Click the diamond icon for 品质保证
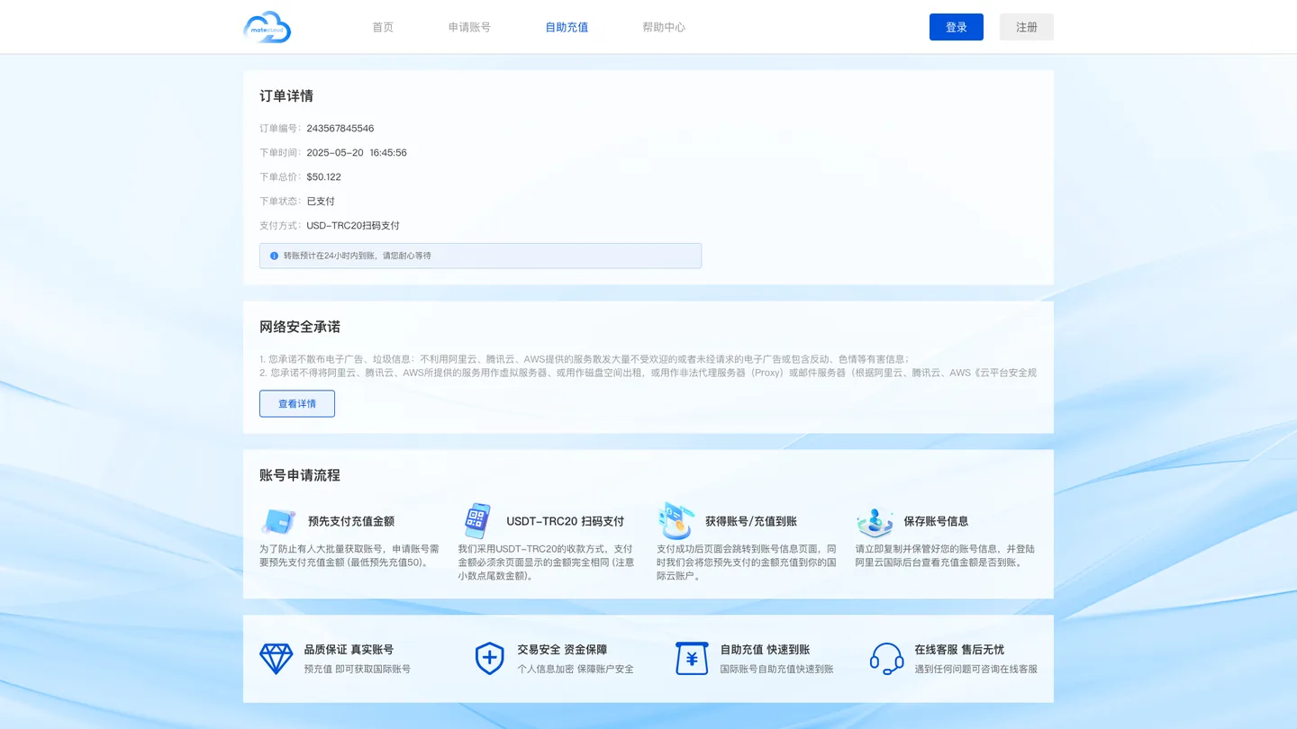The image size is (1297, 729). coord(277,659)
